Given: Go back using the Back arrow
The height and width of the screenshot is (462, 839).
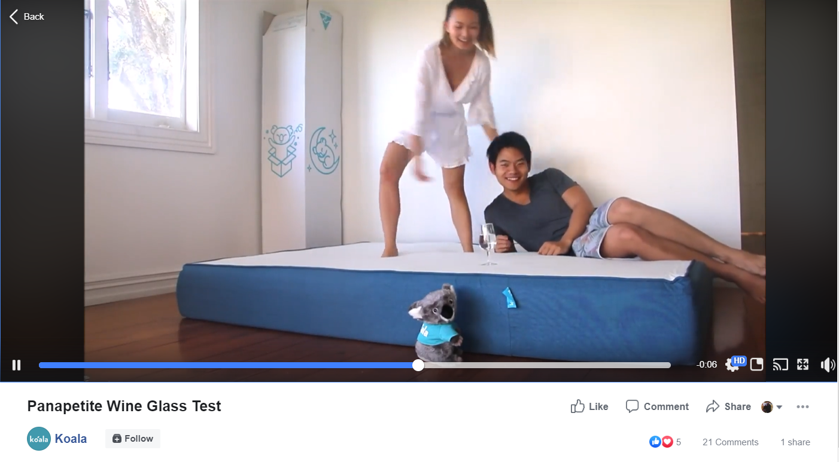Looking at the screenshot, I should pyautogui.click(x=27, y=17).
